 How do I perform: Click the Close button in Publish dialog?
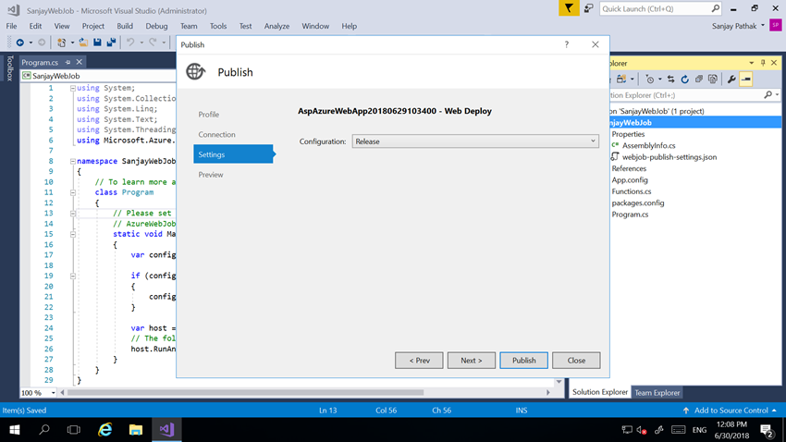click(576, 361)
